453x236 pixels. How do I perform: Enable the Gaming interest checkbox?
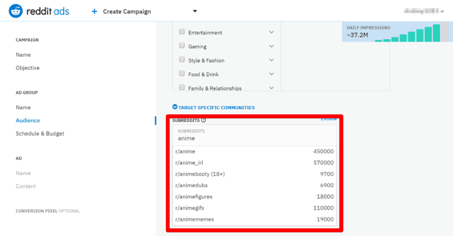182,46
